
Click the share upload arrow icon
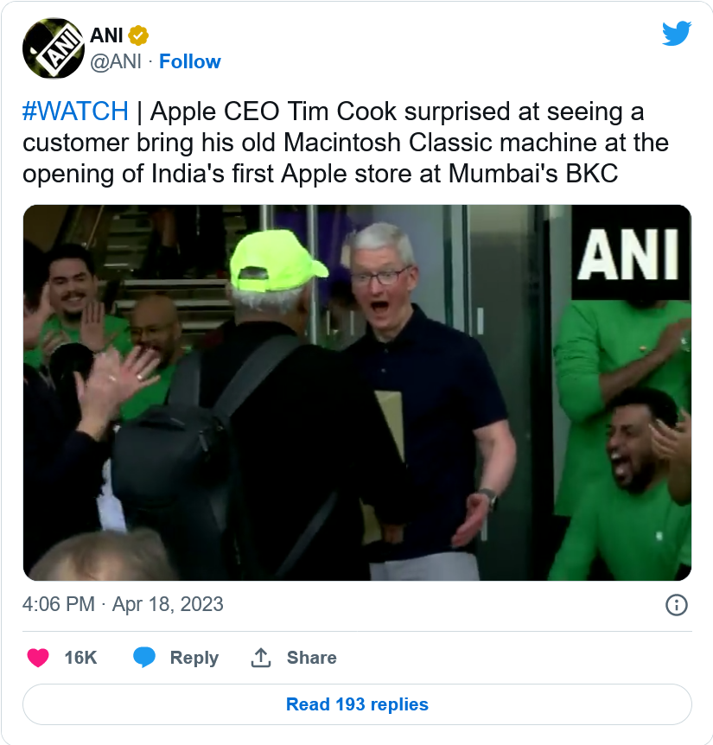pos(261,658)
